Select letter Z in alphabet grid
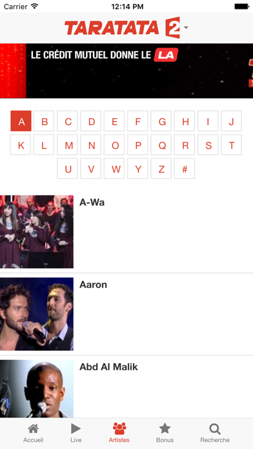Screen dimensions: 253x449 coord(161,168)
